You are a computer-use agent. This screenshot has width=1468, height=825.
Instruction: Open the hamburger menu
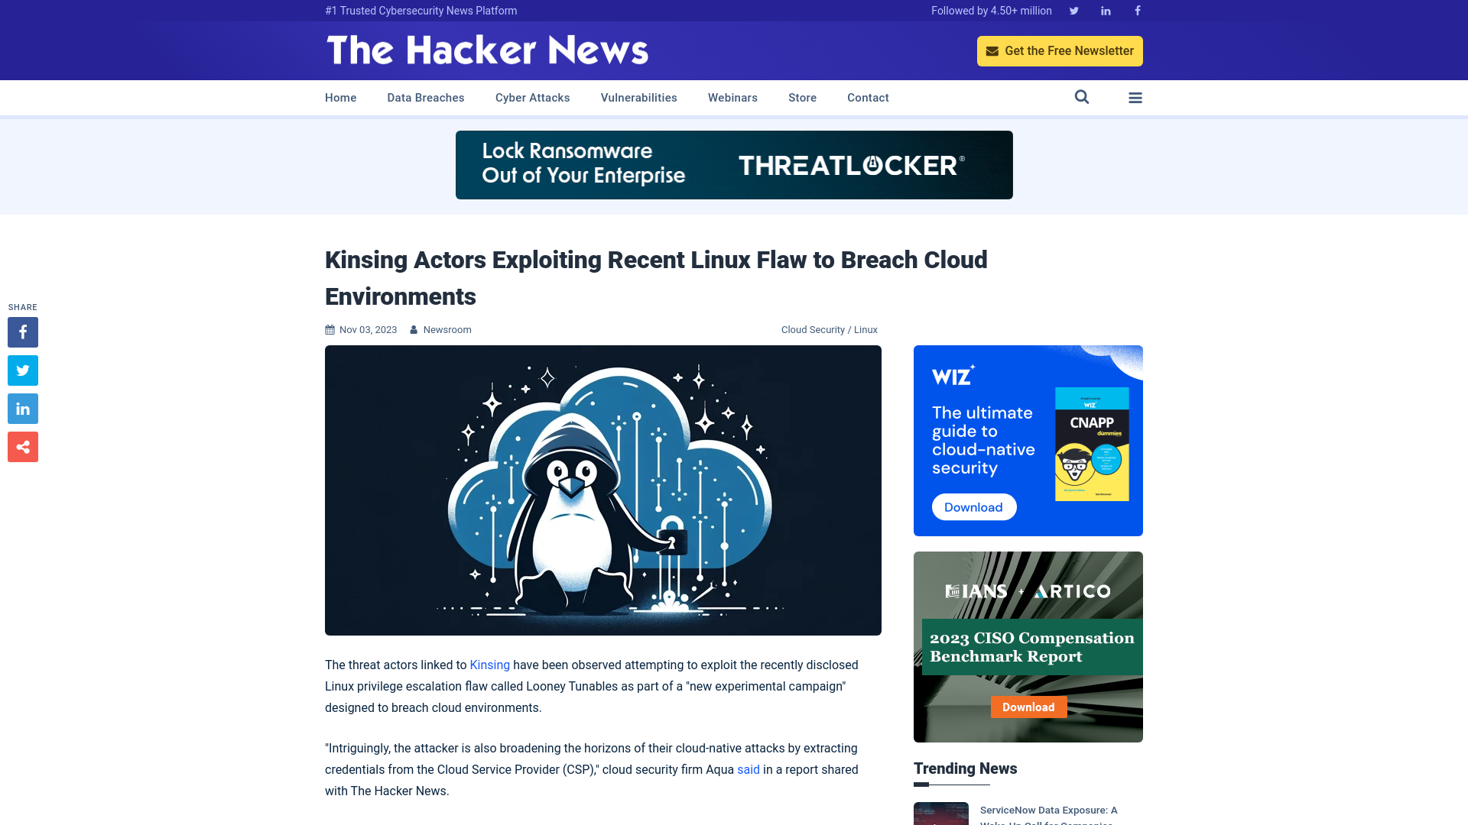[1135, 98]
